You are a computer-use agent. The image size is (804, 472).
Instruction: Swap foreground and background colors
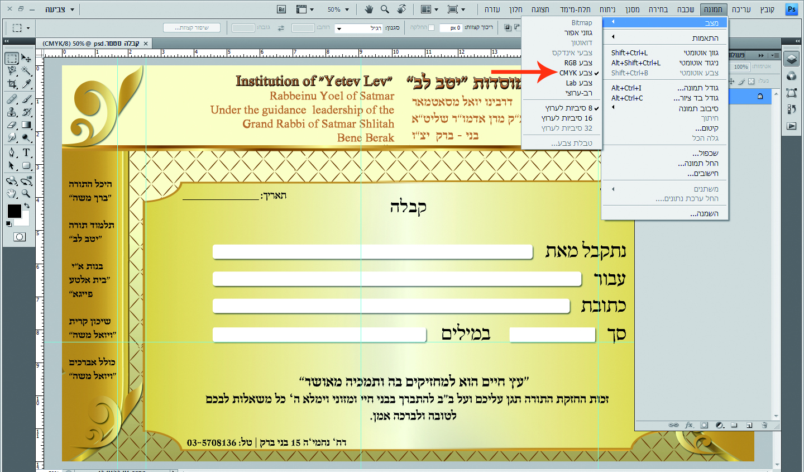coord(26,206)
